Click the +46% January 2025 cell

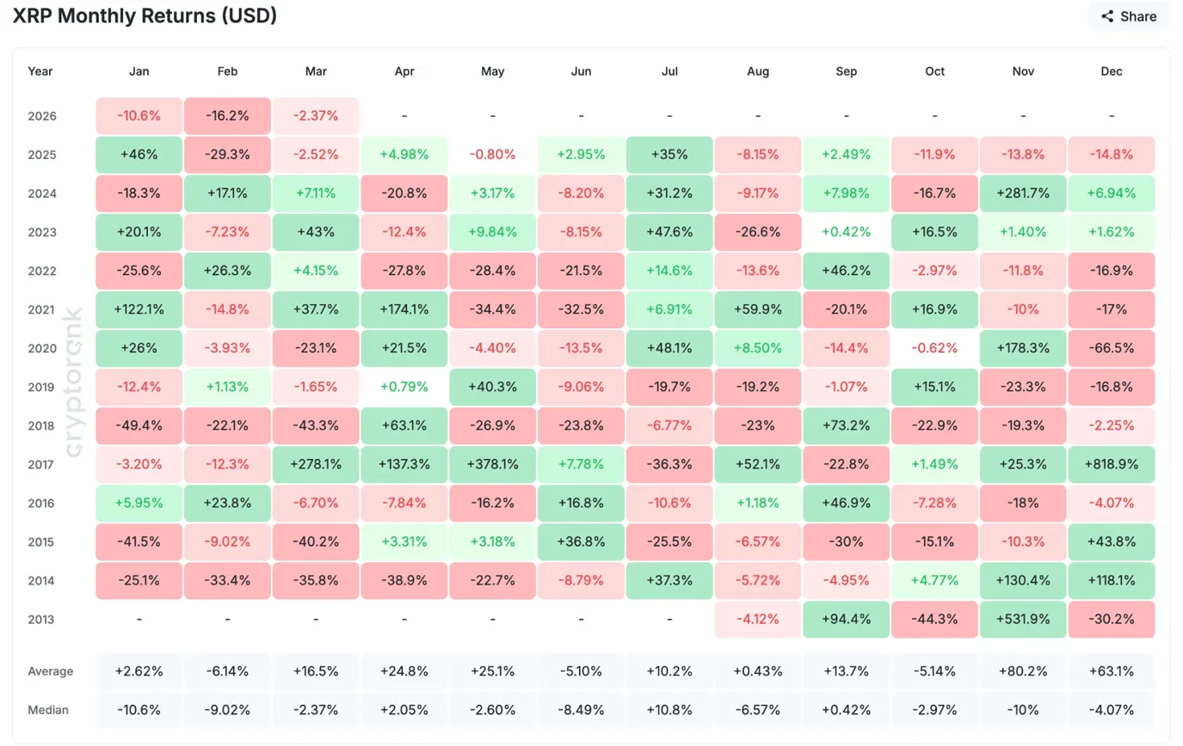139,155
